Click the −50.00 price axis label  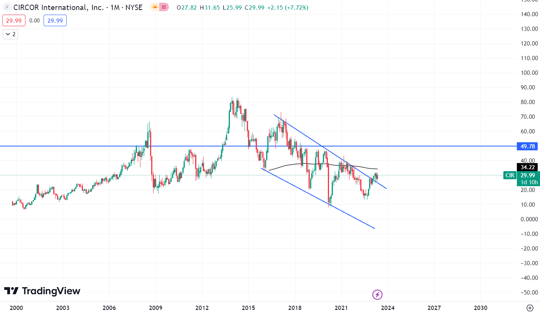529,292
